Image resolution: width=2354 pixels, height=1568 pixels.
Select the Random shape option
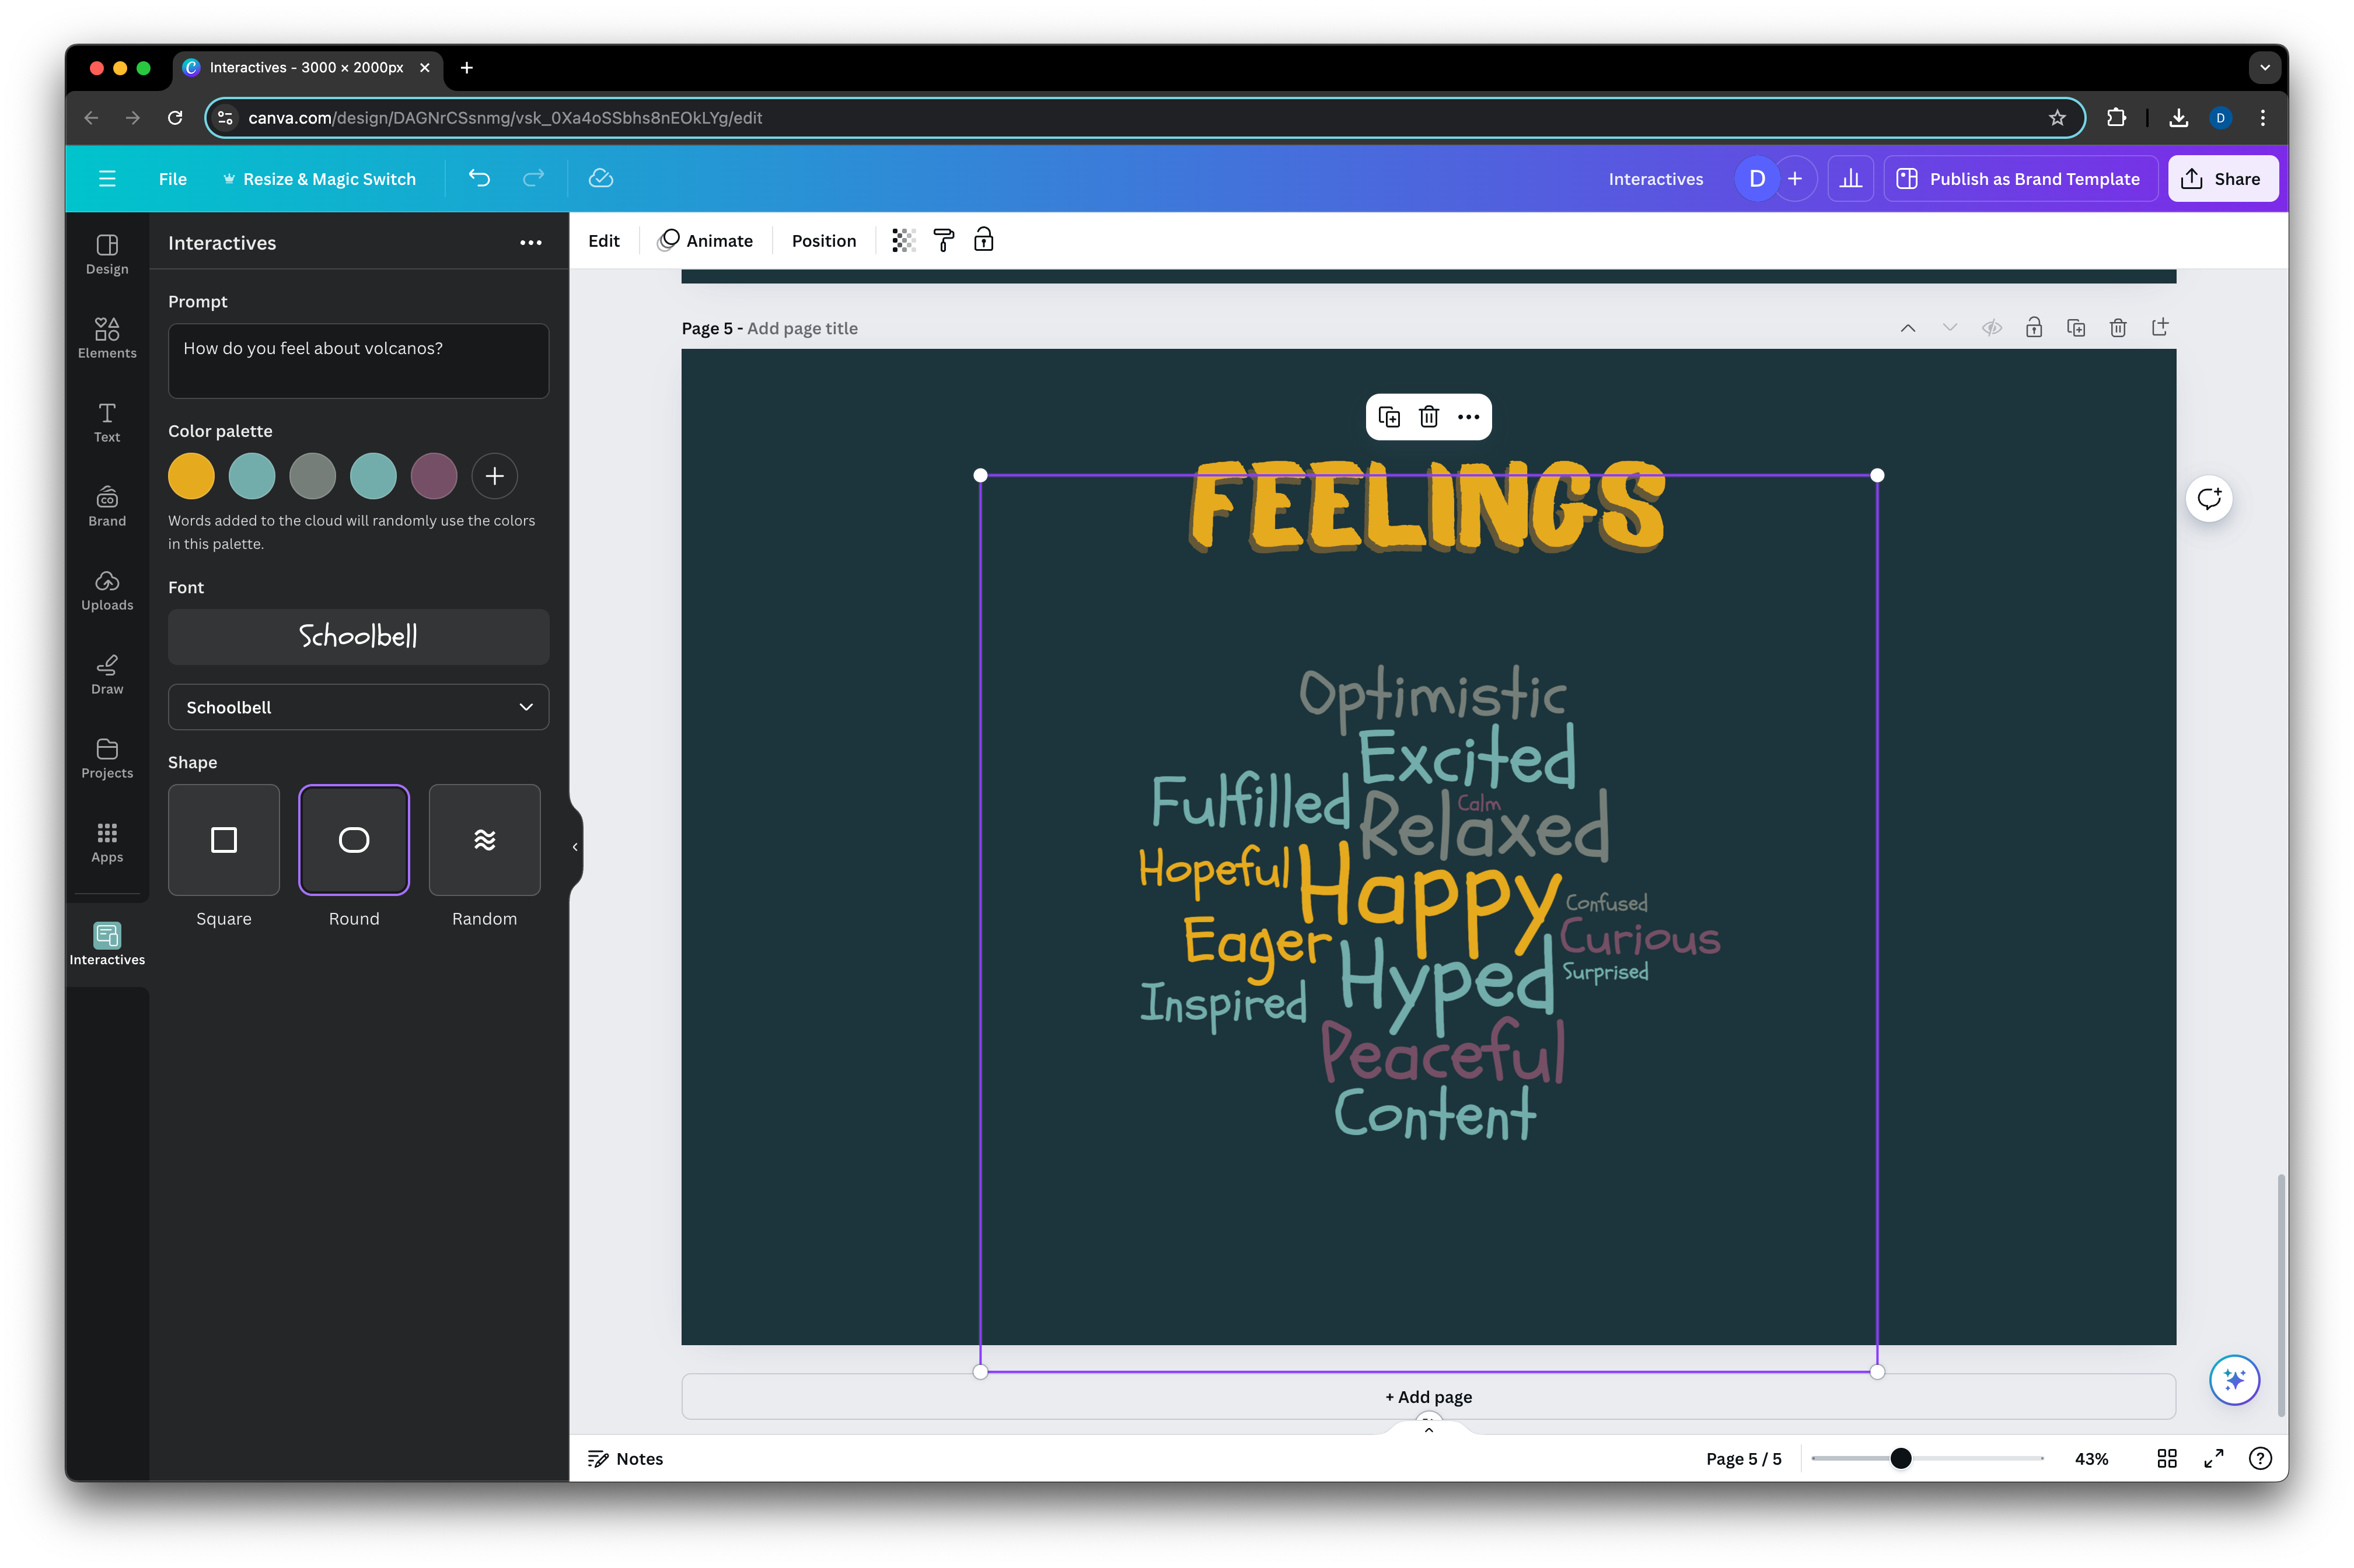[x=484, y=840]
